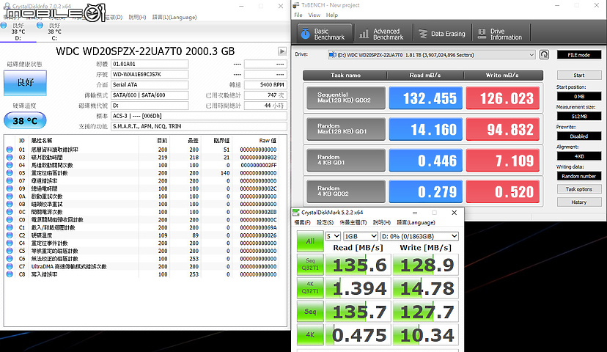Run the Seq test in CrystalDiskMark
Viewport: 607px width, 352px height.
pyautogui.click(x=310, y=312)
